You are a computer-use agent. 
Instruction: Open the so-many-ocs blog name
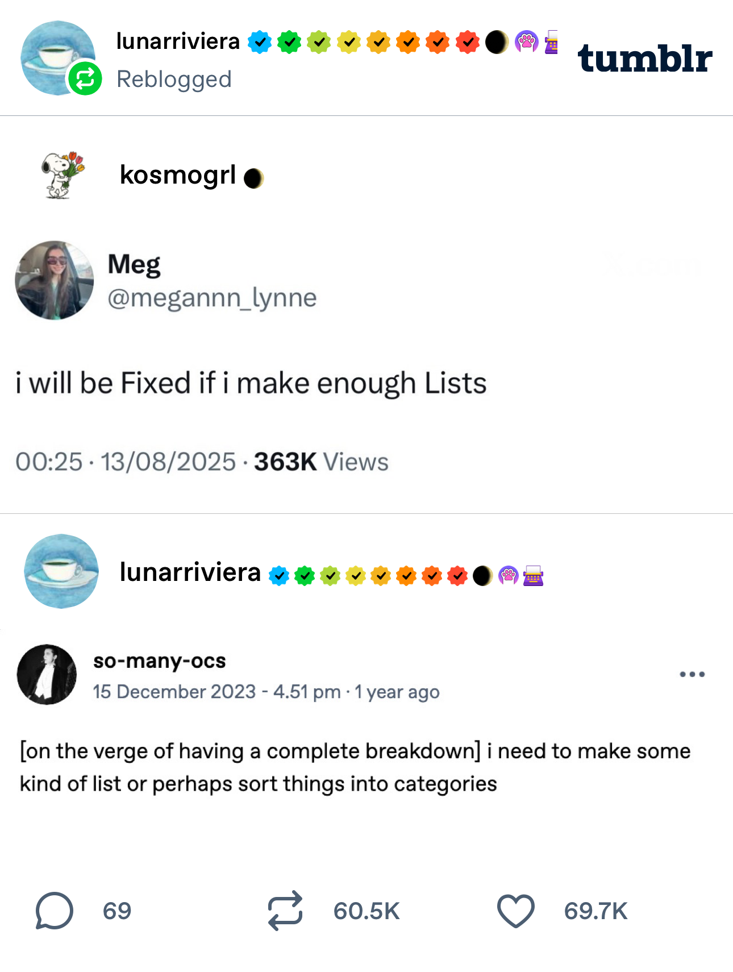[160, 661]
